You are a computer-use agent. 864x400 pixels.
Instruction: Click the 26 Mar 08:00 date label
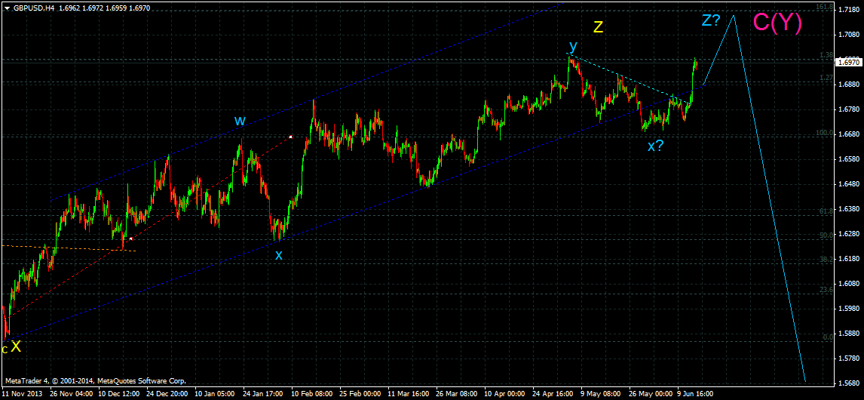coord(458,395)
